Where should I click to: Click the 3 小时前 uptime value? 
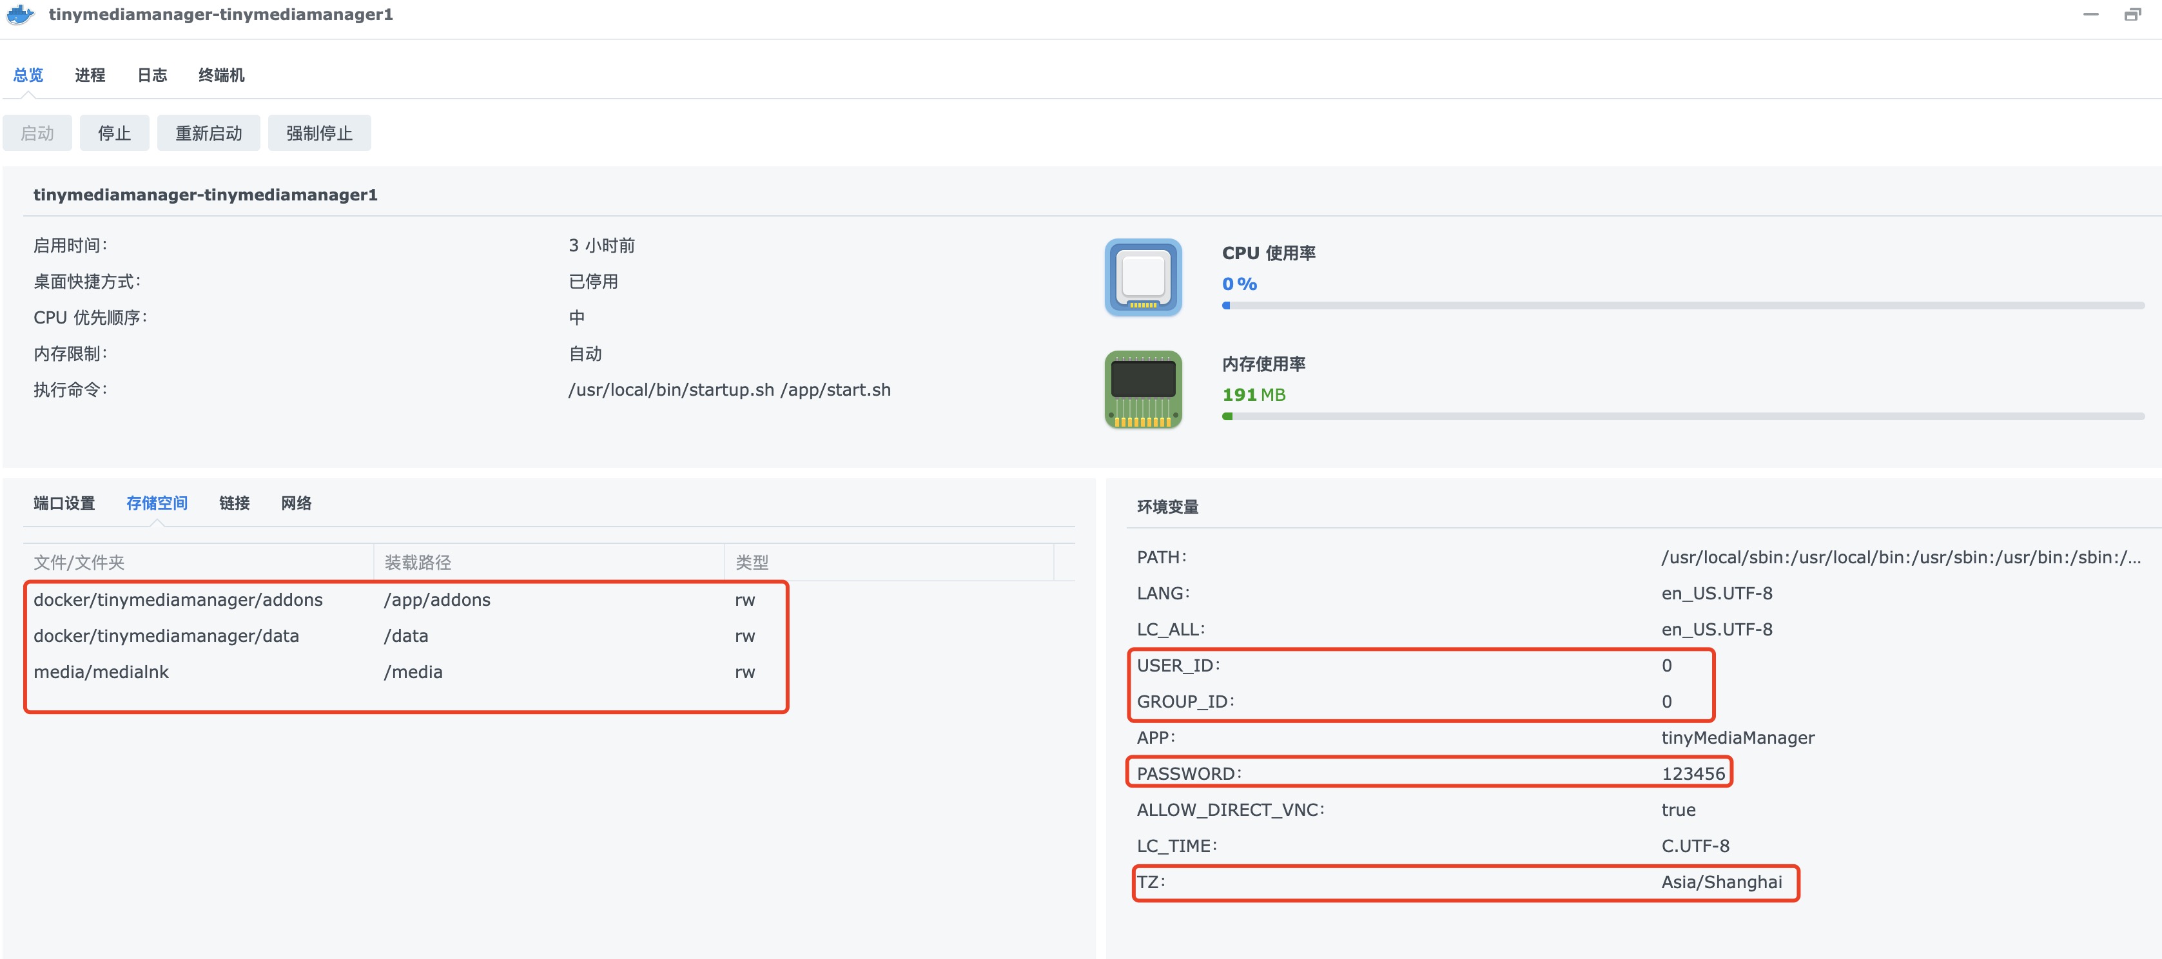pyautogui.click(x=602, y=245)
